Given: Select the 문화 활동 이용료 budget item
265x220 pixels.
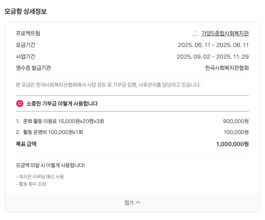Looking at the screenshot, I should tap(60, 121).
